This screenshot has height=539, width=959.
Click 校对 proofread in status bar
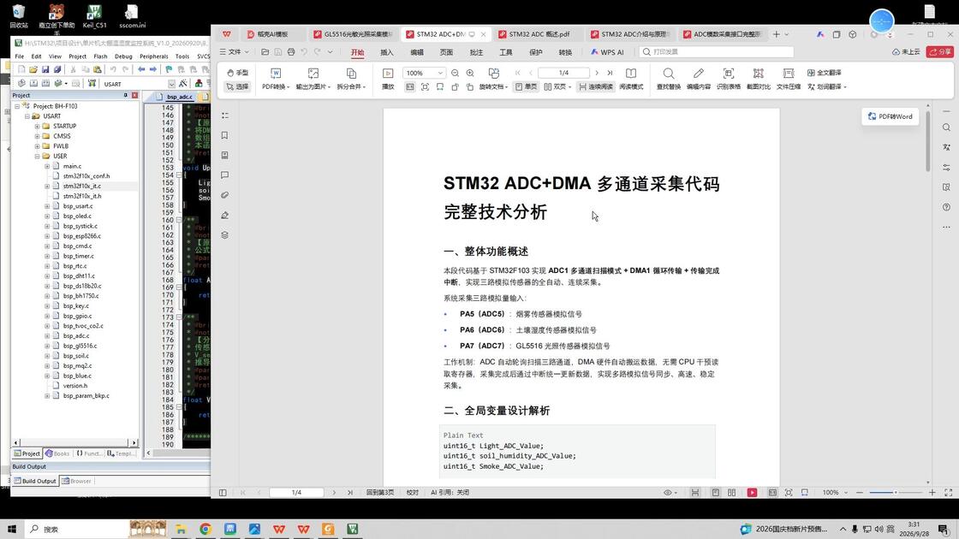(412, 493)
